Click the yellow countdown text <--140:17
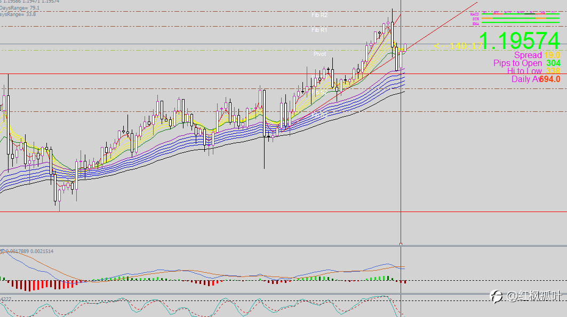 458,46
